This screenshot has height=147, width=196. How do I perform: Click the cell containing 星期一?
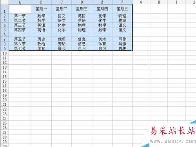pyautogui.click(x=41, y=9)
